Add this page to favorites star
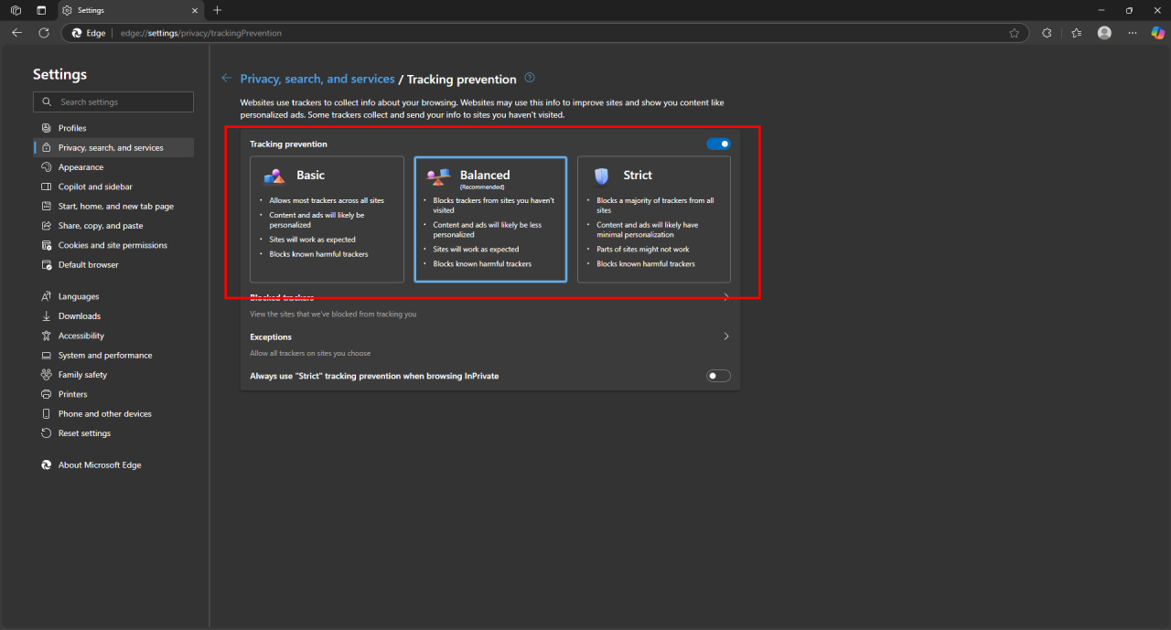 (x=1014, y=33)
